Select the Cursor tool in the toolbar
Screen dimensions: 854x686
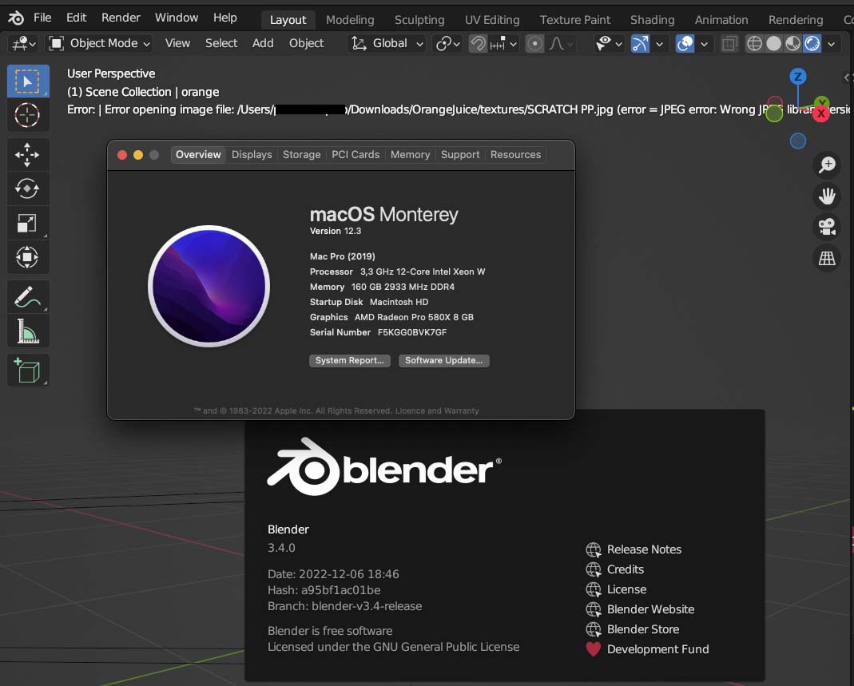27,116
